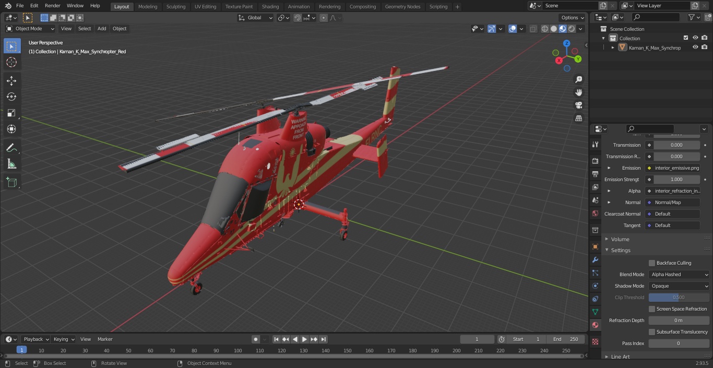Open the Modifier properties tab
Viewport: 713px width, 368px height.
click(x=595, y=259)
